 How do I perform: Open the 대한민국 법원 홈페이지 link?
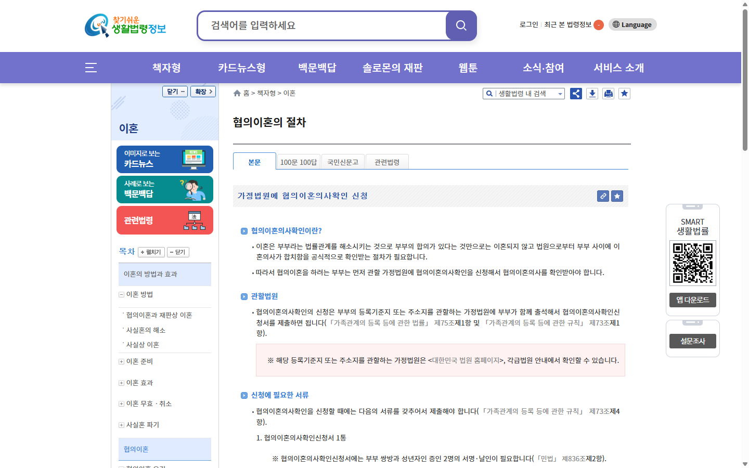pos(466,360)
